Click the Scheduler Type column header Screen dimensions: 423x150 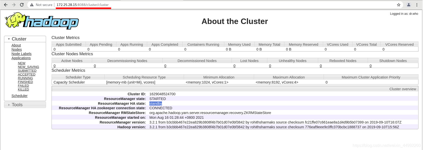pos(78,77)
